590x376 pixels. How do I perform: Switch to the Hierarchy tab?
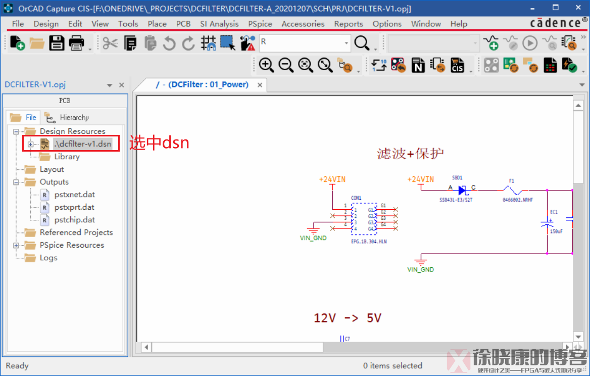[x=67, y=117]
